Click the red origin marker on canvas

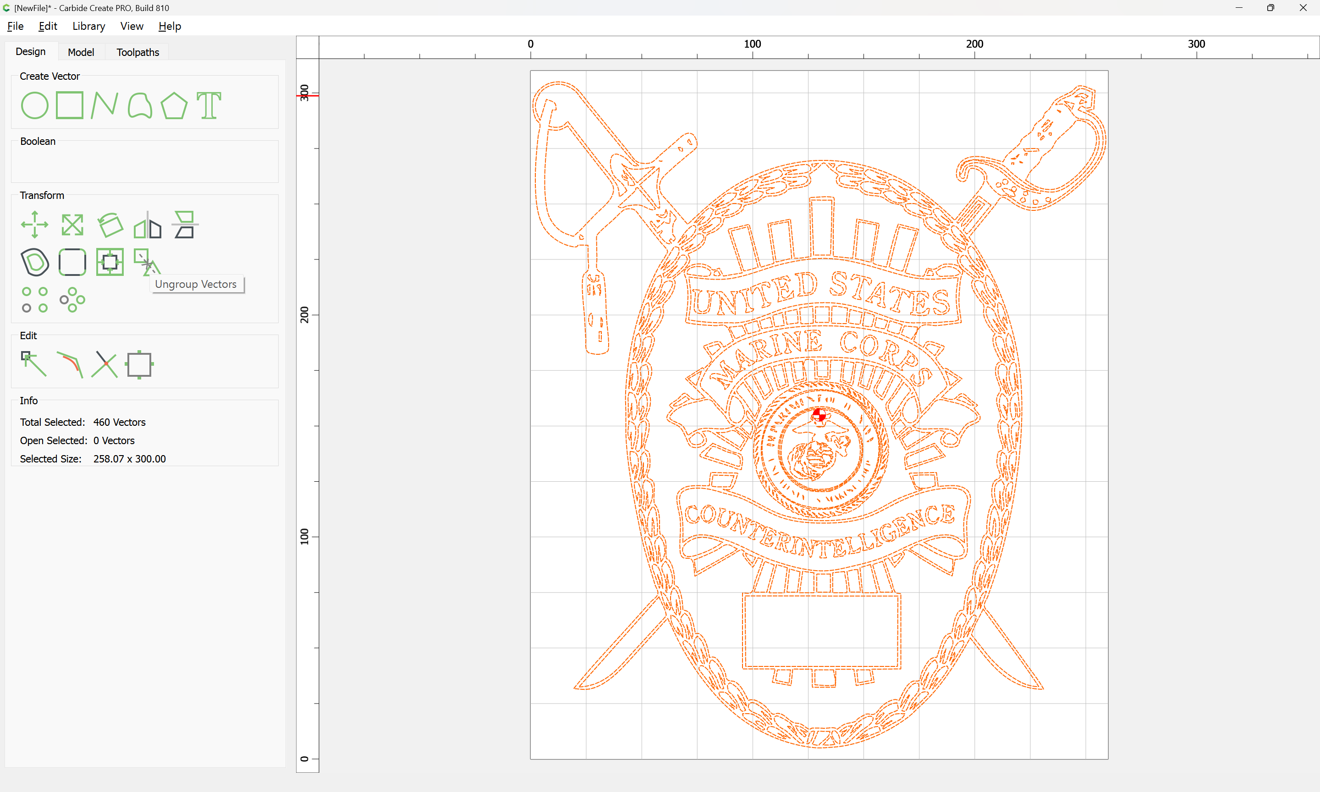point(819,415)
